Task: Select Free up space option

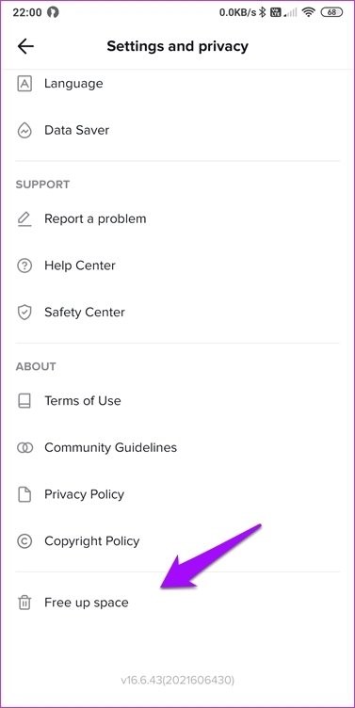Action: (177, 603)
